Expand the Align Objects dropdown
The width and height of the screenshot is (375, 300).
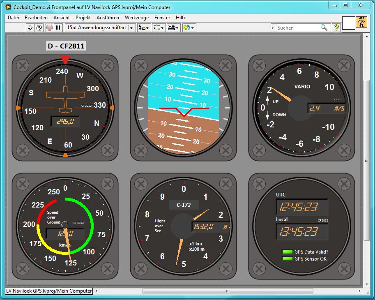click(144, 28)
